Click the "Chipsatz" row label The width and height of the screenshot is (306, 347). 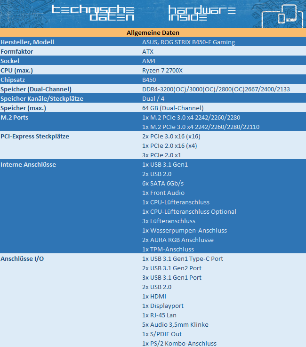pyautogui.click(x=14, y=80)
